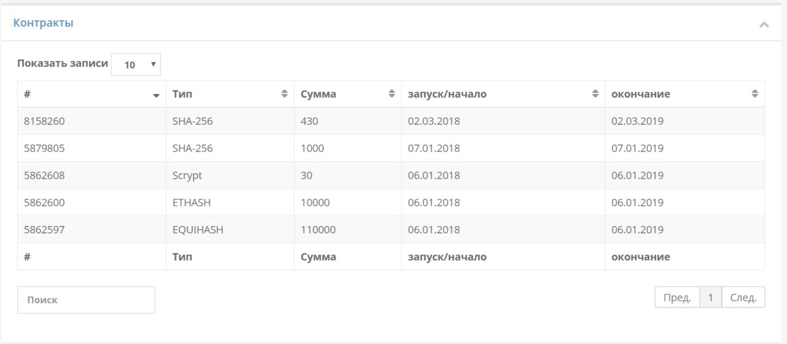Select contract row 5879805
The height and width of the screenshot is (344, 787).
click(391, 148)
